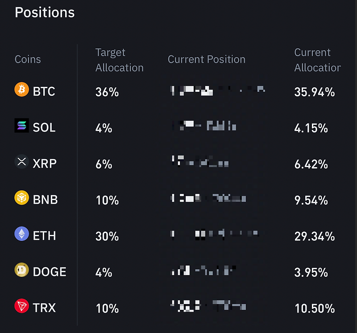Open the SOL ticker label
357x333 pixels.
pos(44,127)
